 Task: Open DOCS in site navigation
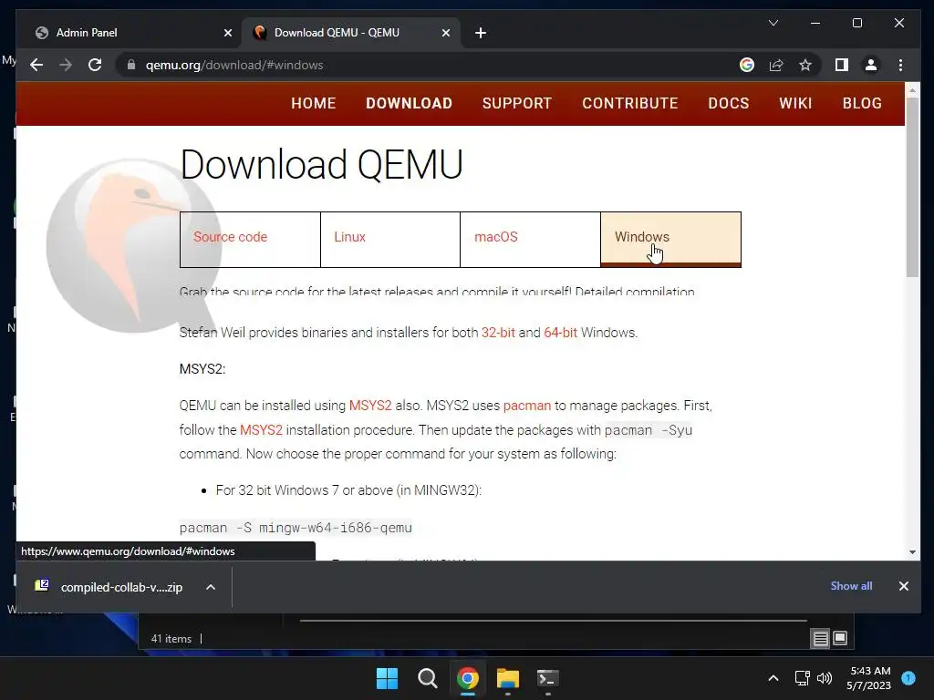729,103
